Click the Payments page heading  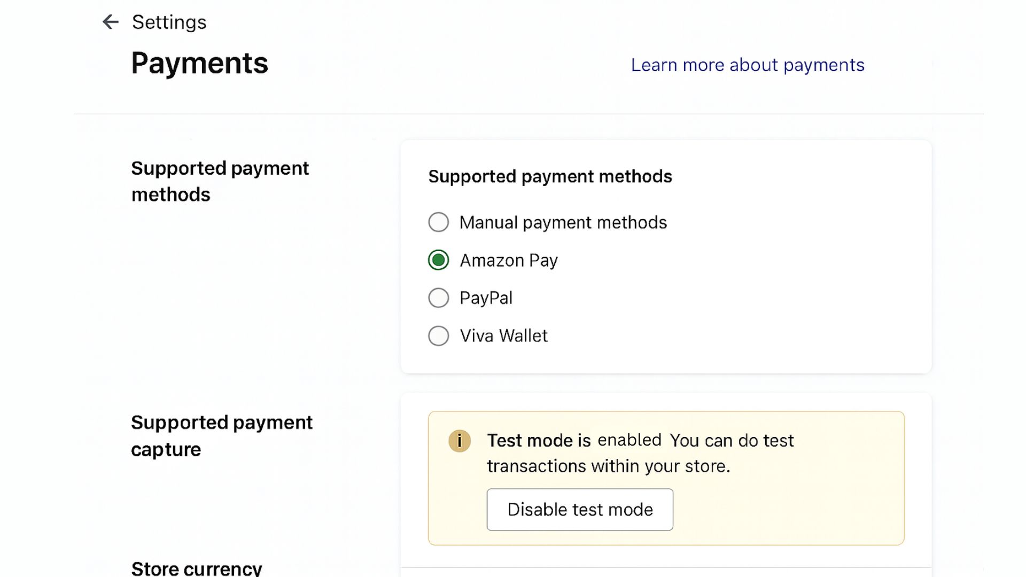(199, 63)
